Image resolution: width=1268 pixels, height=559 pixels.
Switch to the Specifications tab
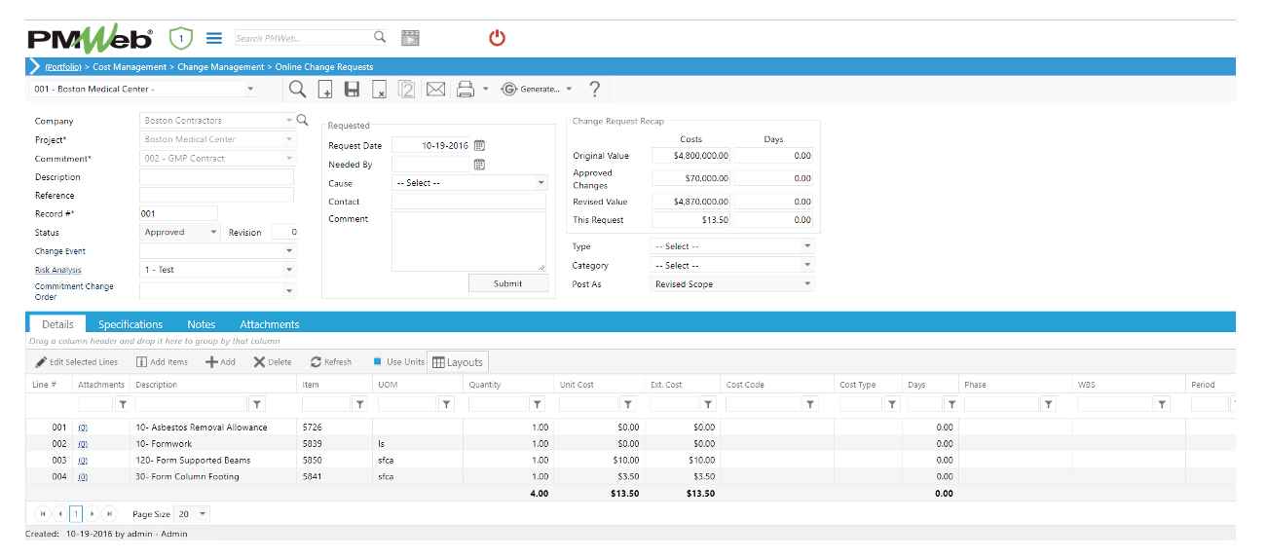point(131,324)
